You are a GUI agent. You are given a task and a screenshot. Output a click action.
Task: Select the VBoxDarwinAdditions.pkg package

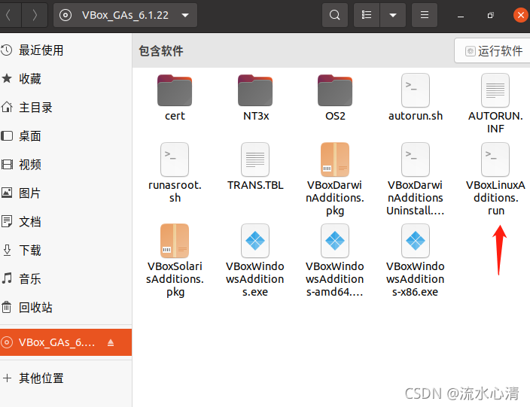tap(335, 179)
